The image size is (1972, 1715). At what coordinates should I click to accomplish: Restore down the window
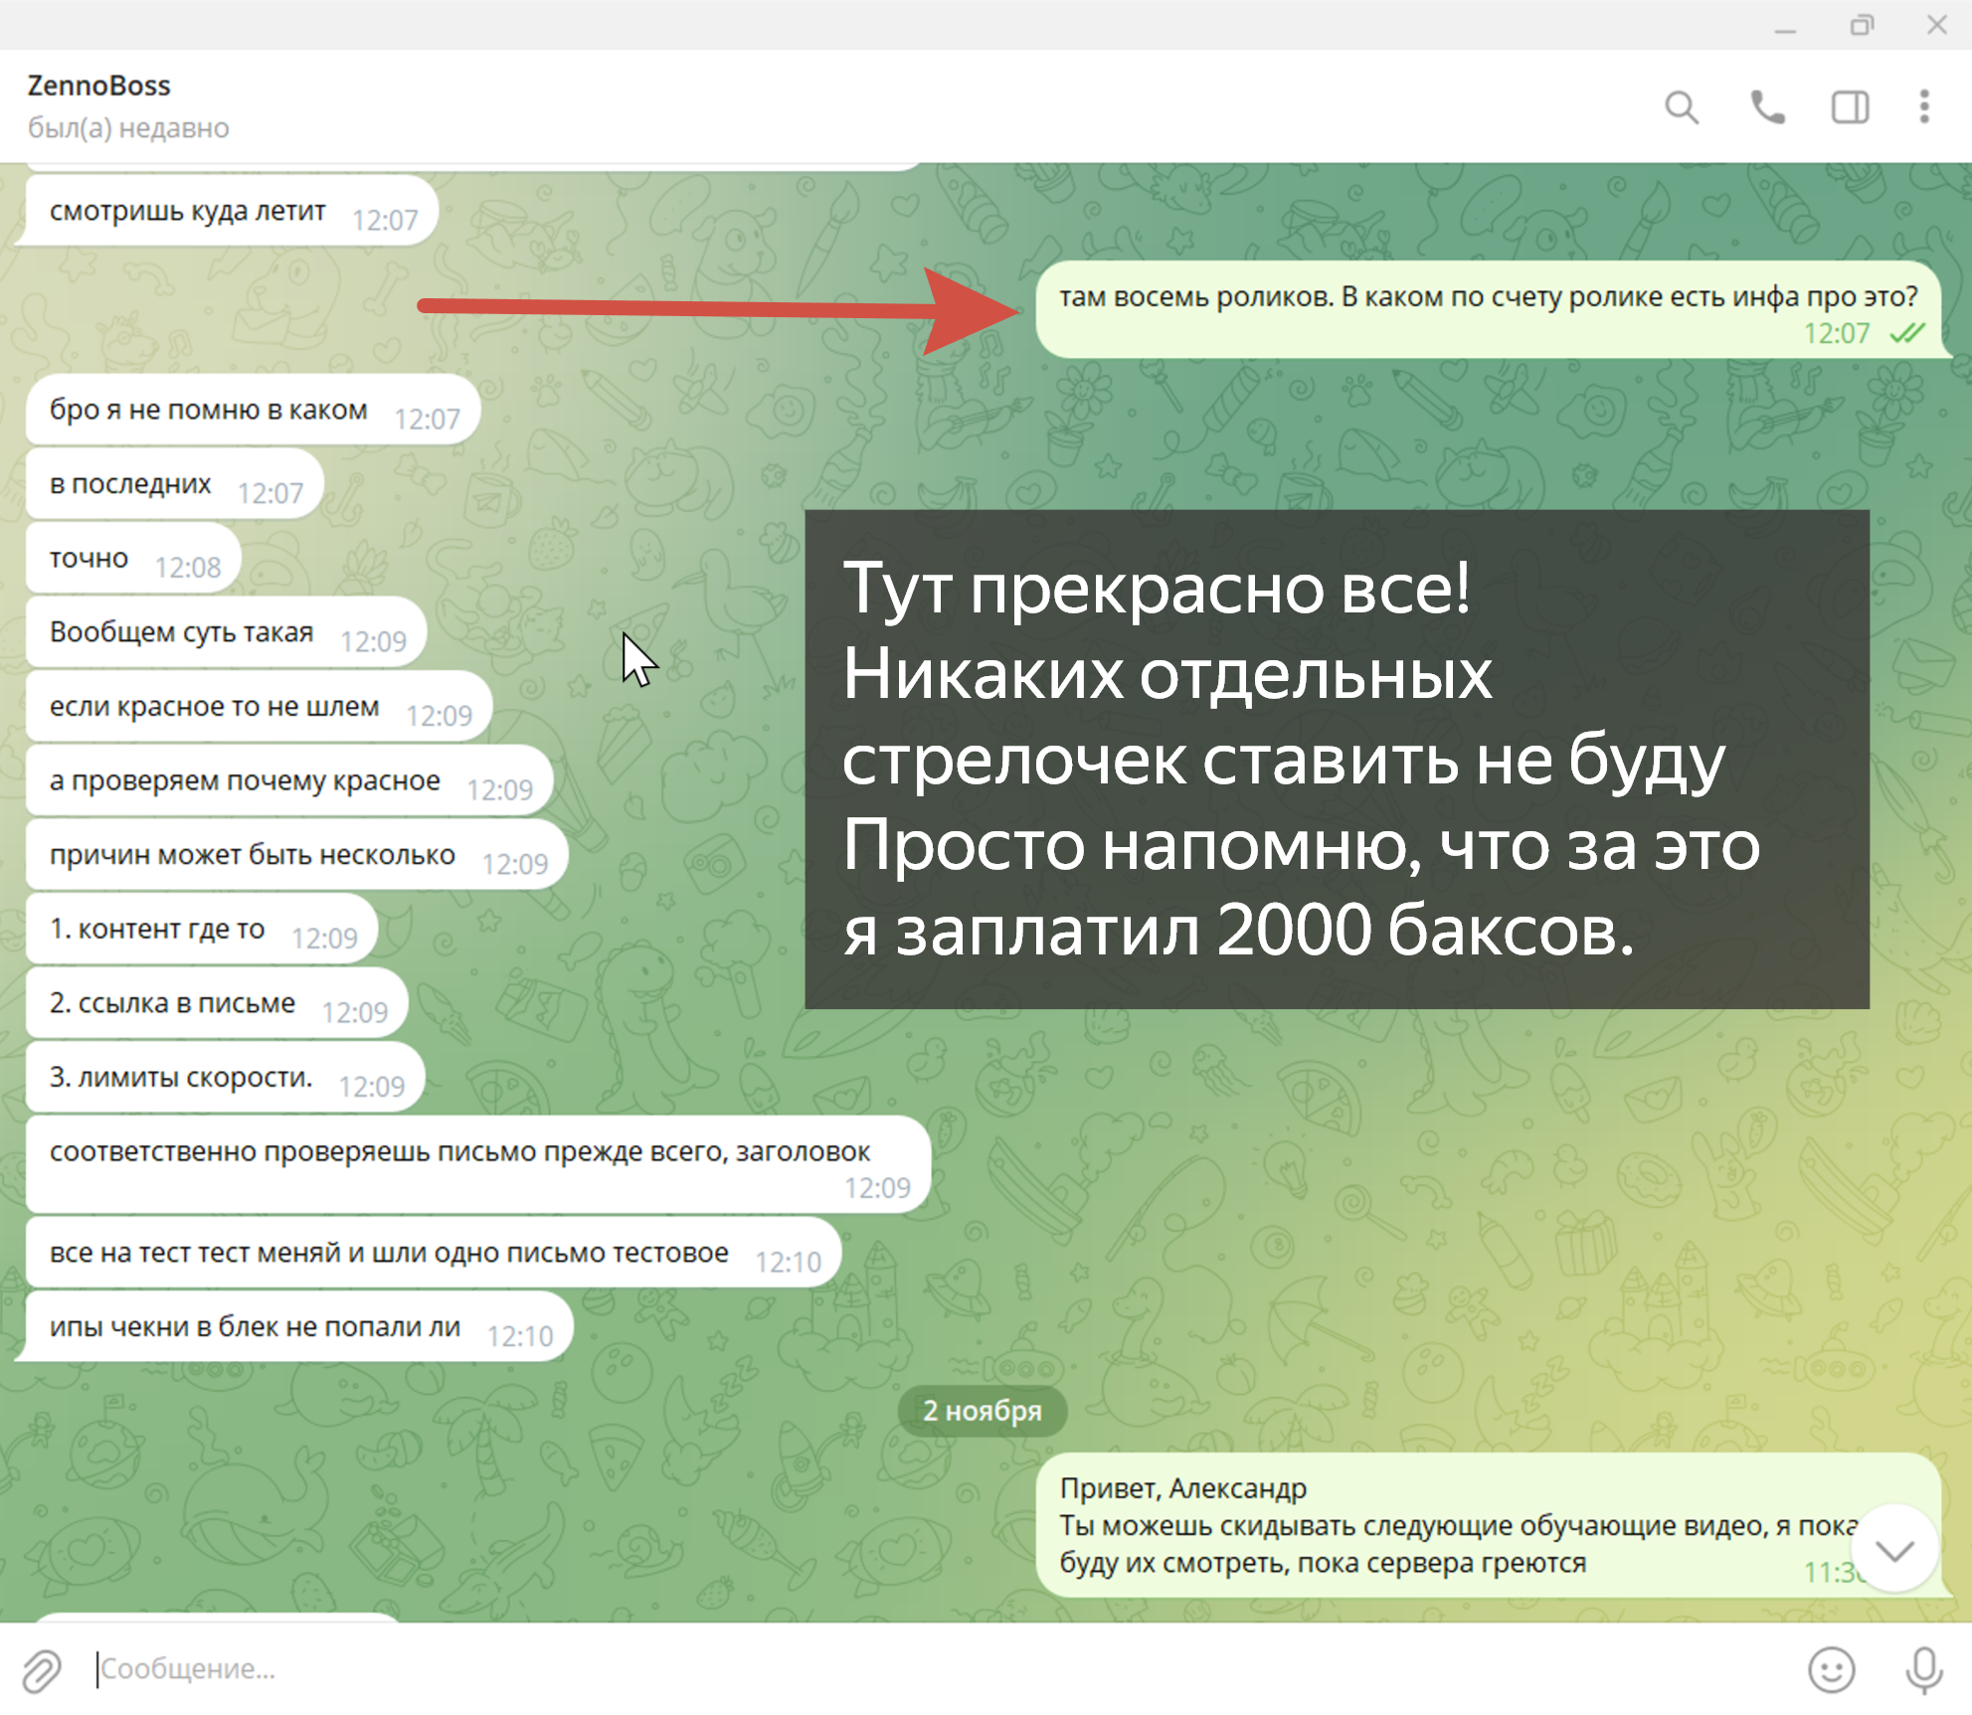[1861, 25]
